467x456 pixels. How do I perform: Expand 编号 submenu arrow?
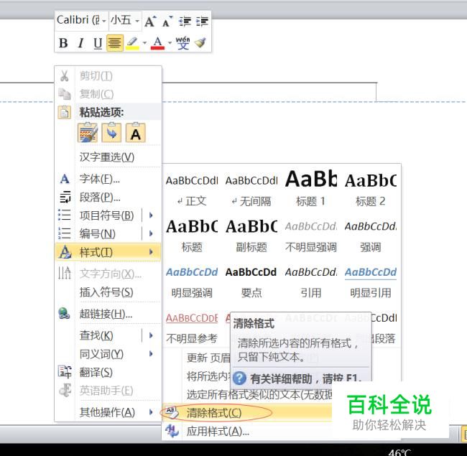click(x=152, y=233)
